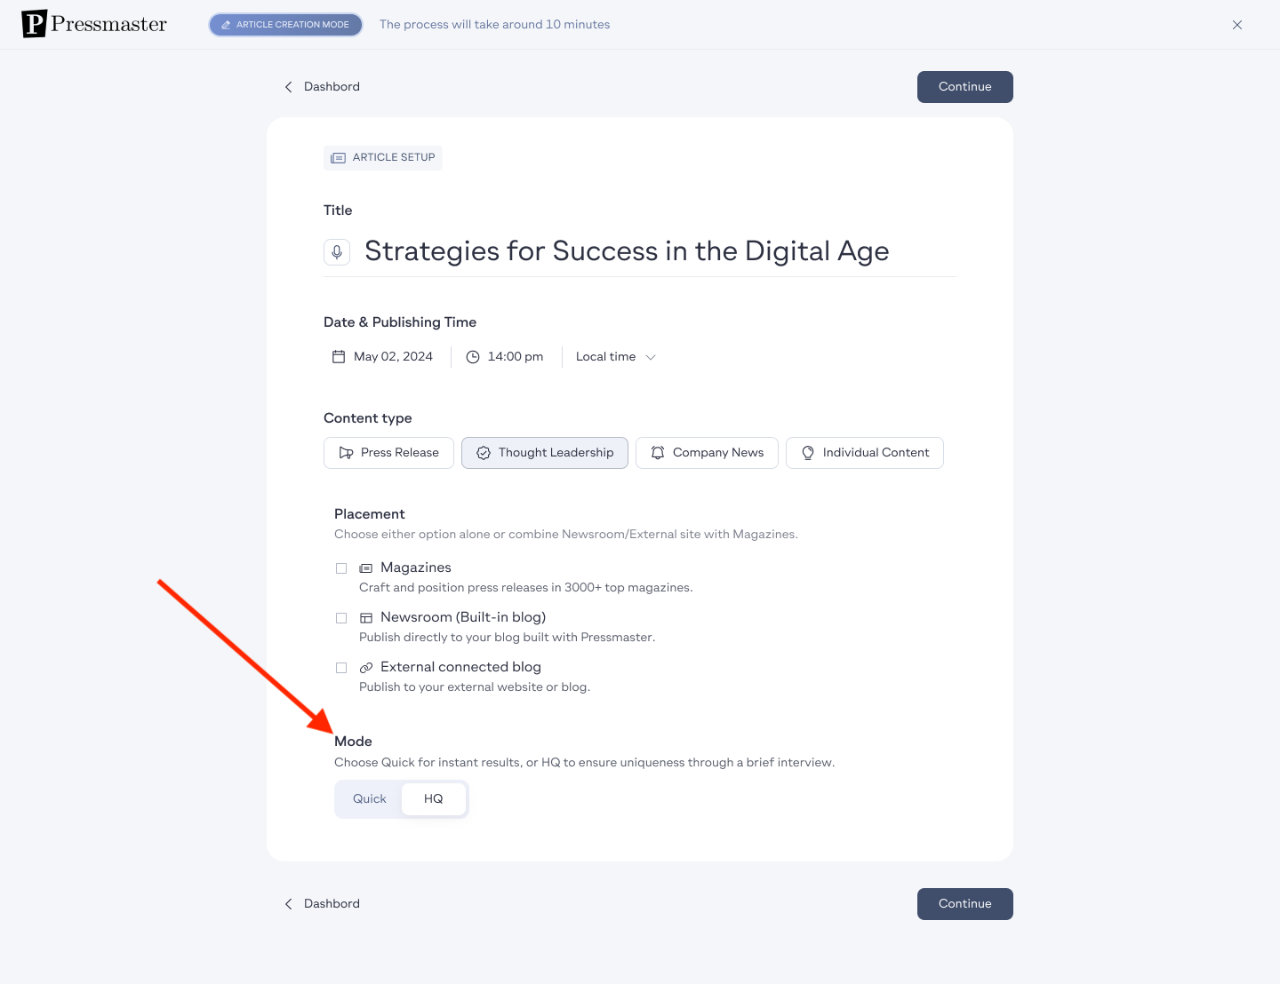This screenshot has width=1280, height=984.
Task: Open the May 02, 2024 date picker
Action: 382,357
